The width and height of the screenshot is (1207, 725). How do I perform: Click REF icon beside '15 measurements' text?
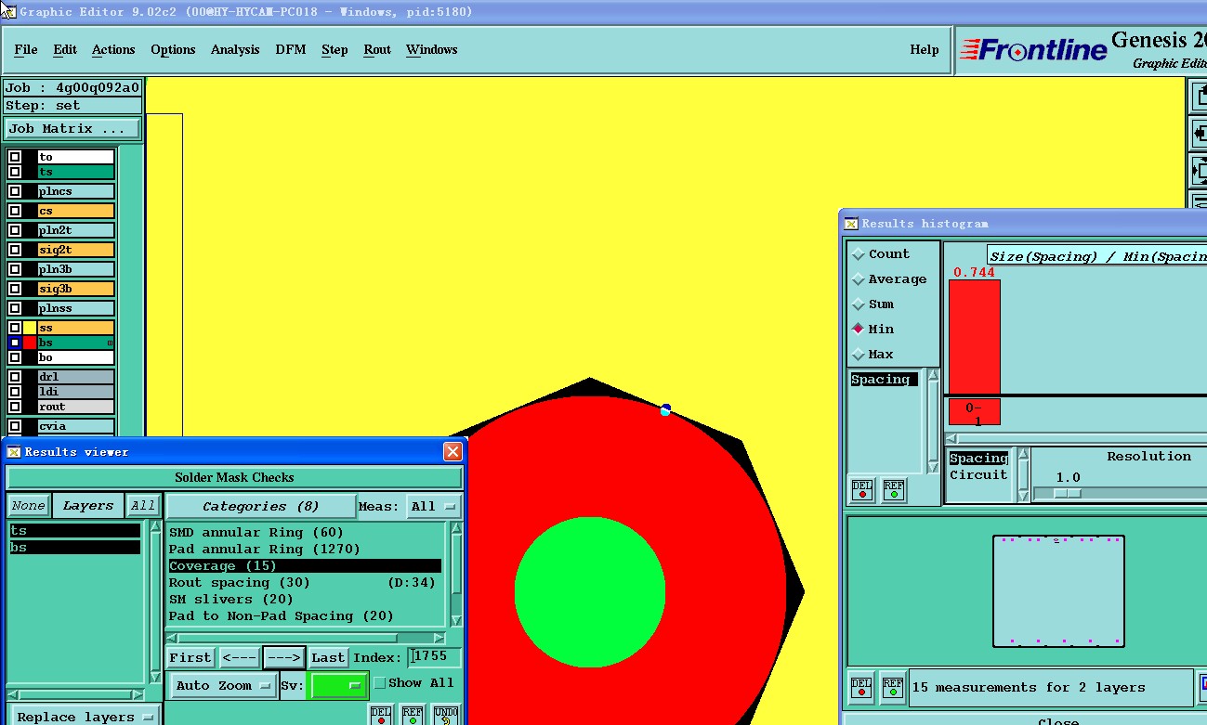pyautogui.click(x=892, y=688)
